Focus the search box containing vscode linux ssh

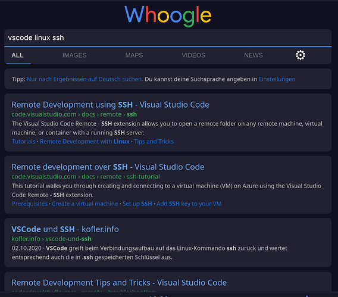point(168,37)
